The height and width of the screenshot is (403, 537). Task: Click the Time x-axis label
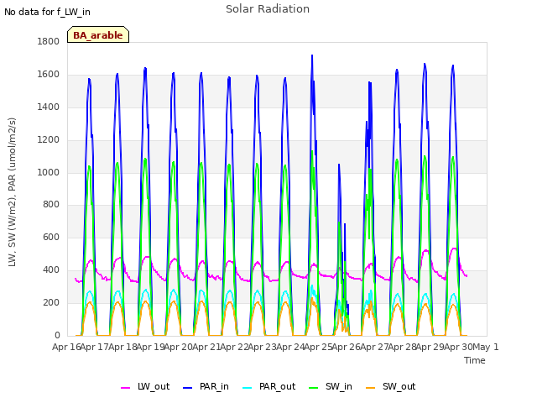[475, 360]
